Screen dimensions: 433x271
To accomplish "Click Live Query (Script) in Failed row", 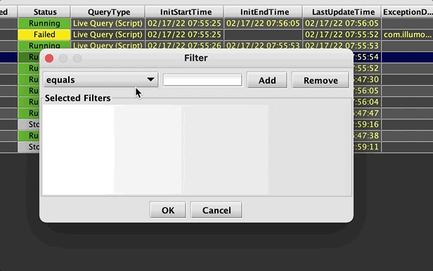I will (108, 34).
